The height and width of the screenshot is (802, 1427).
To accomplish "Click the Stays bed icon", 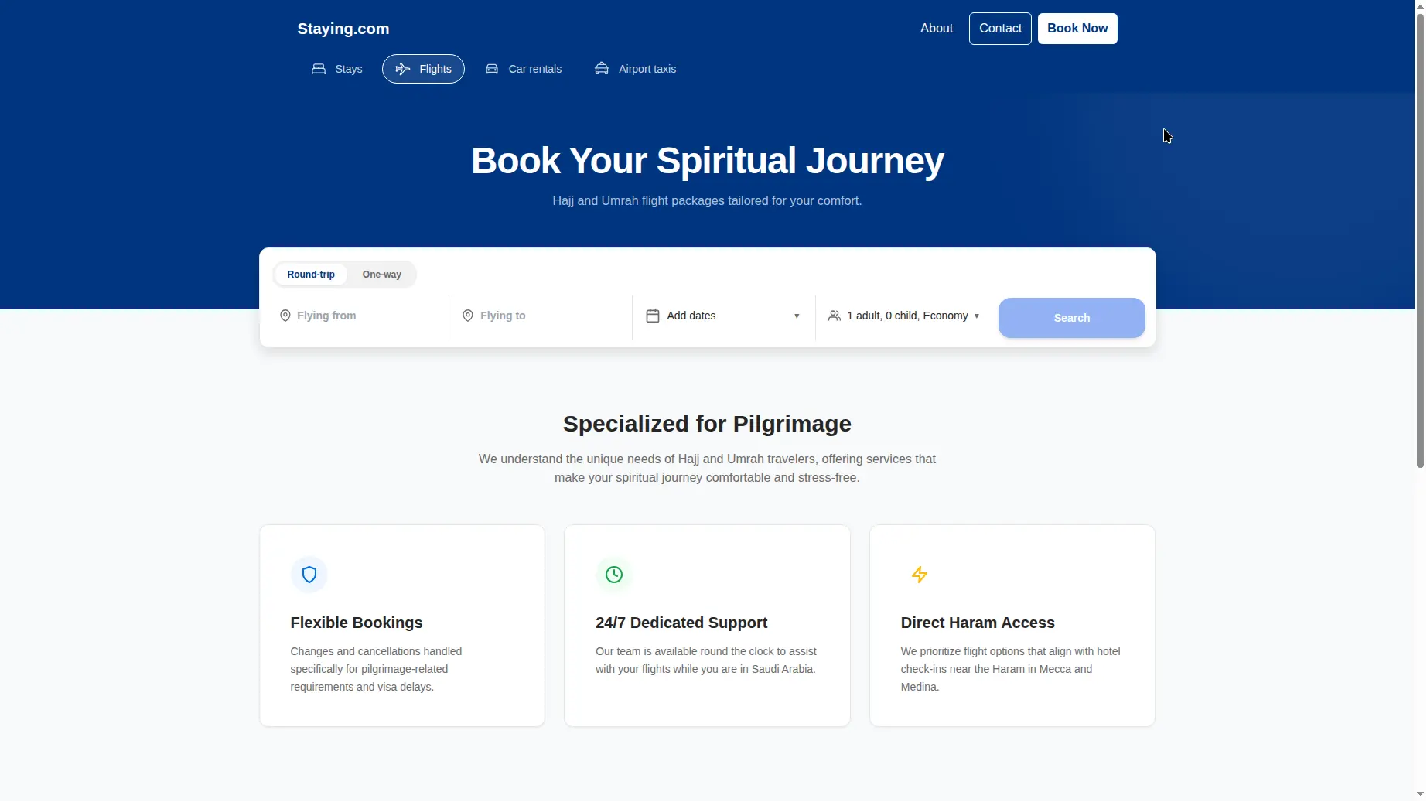I will [318, 69].
